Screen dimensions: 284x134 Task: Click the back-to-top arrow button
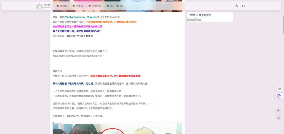pos(278,111)
